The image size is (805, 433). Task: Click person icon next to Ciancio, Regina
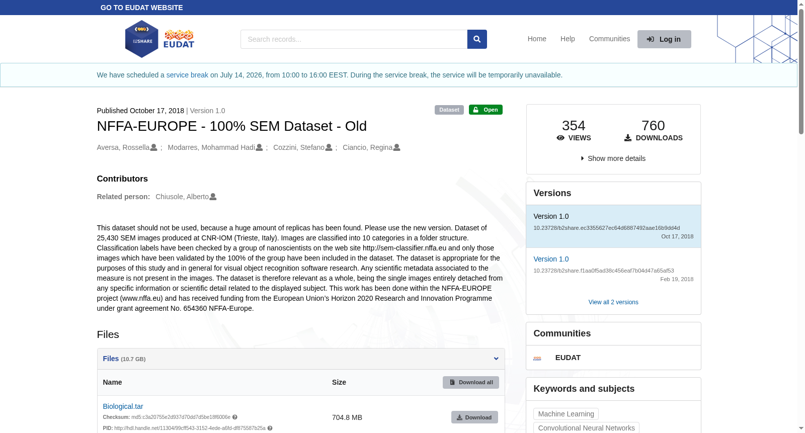click(x=396, y=147)
